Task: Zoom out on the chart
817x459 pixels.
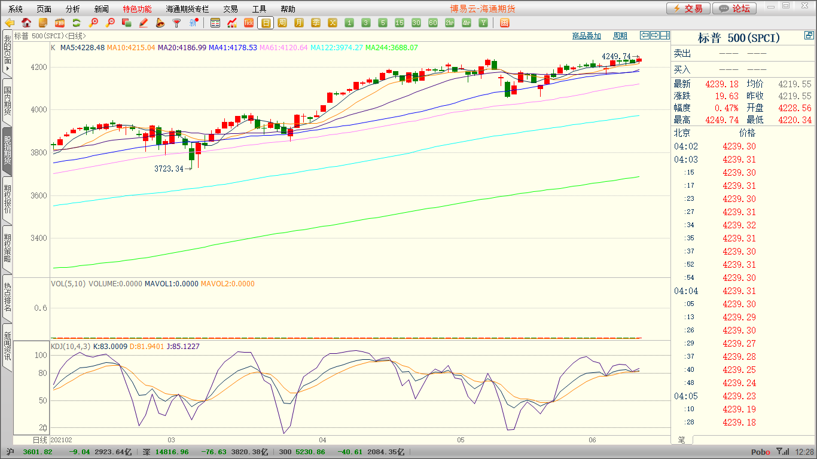Action: point(110,23)
